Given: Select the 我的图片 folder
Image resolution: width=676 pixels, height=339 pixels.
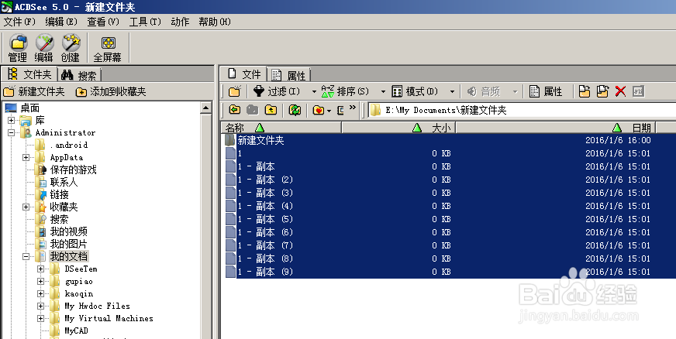Looking at the screenshot, I should point(68,244).
